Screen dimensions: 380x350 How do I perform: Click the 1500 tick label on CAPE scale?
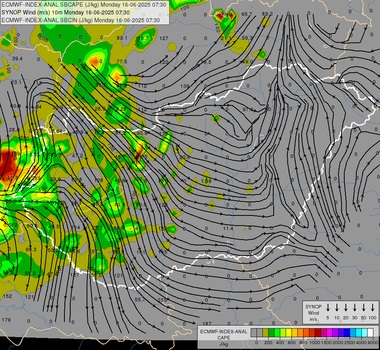(326, 343)
